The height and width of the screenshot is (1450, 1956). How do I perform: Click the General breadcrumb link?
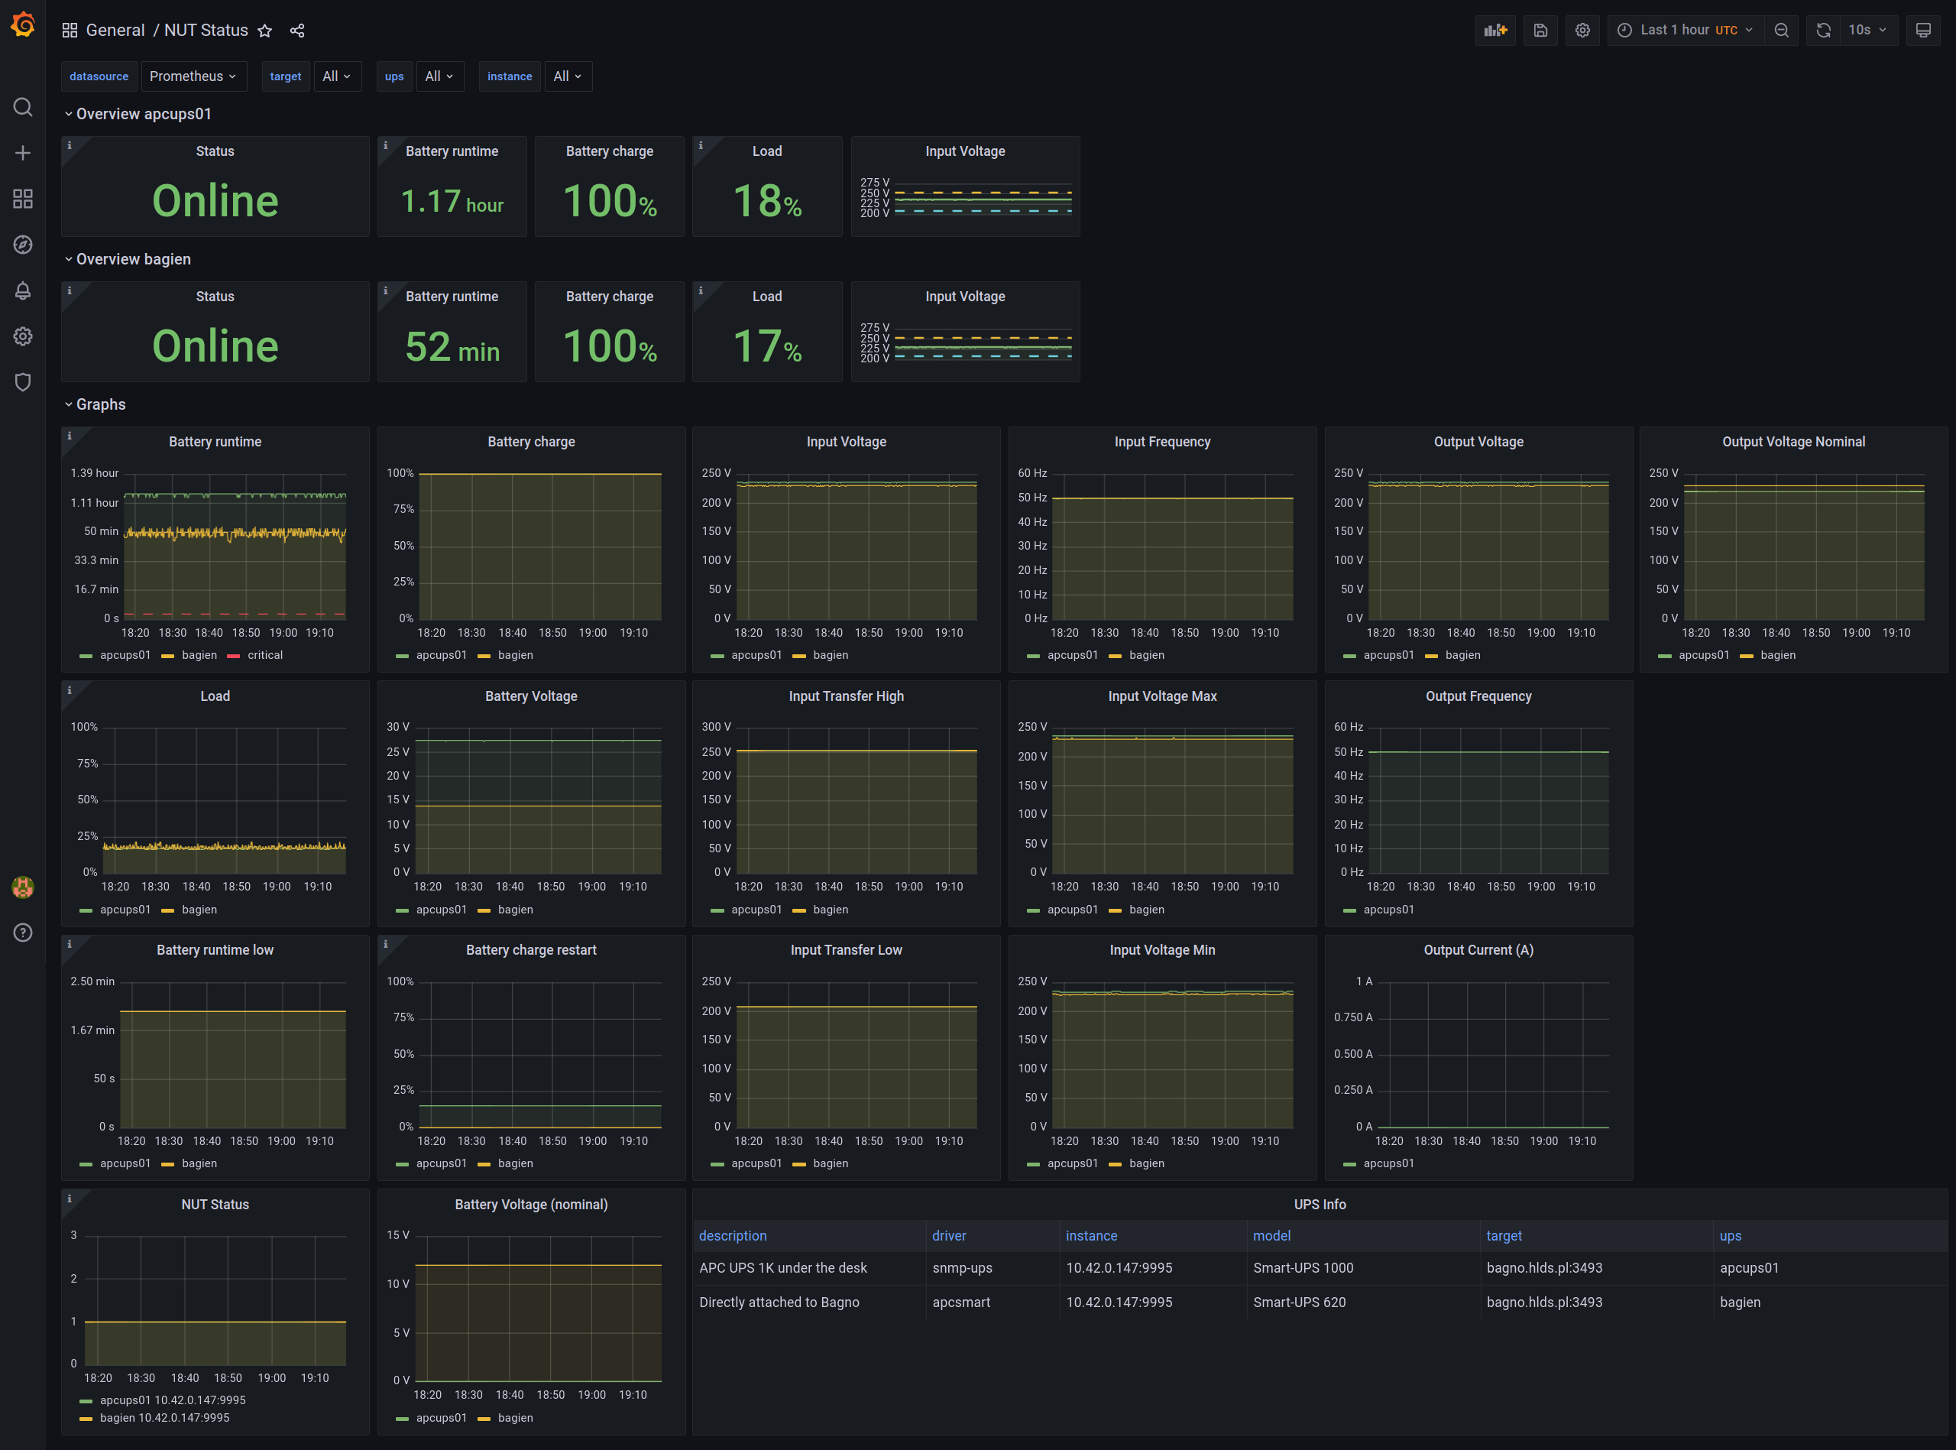(115, 30)
